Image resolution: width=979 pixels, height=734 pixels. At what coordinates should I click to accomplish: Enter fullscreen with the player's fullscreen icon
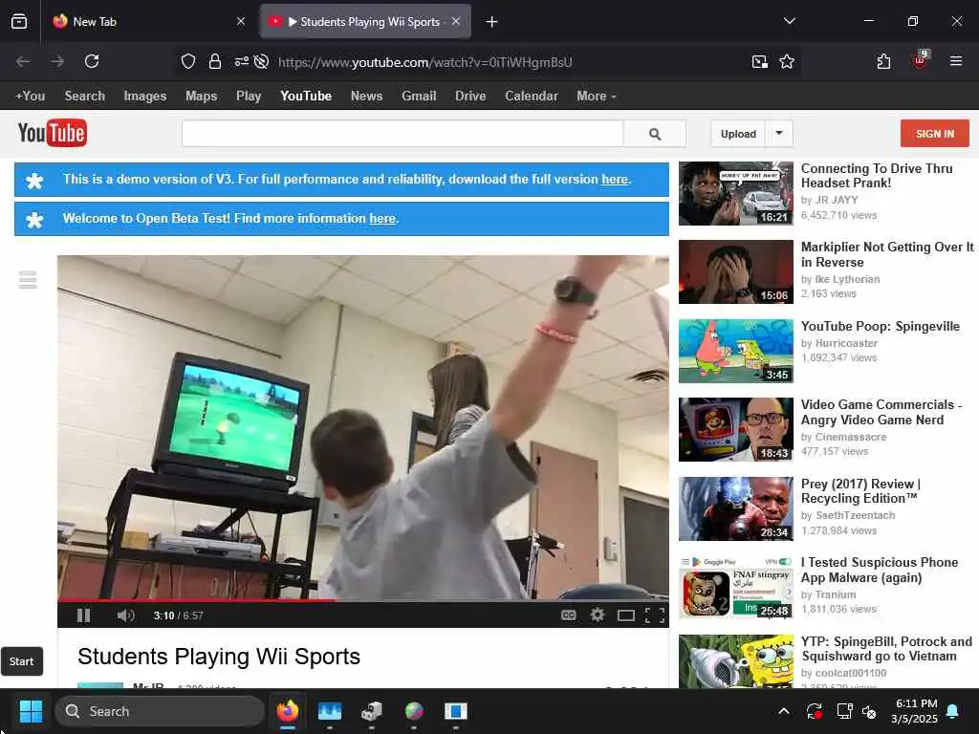tap(654, 615)
